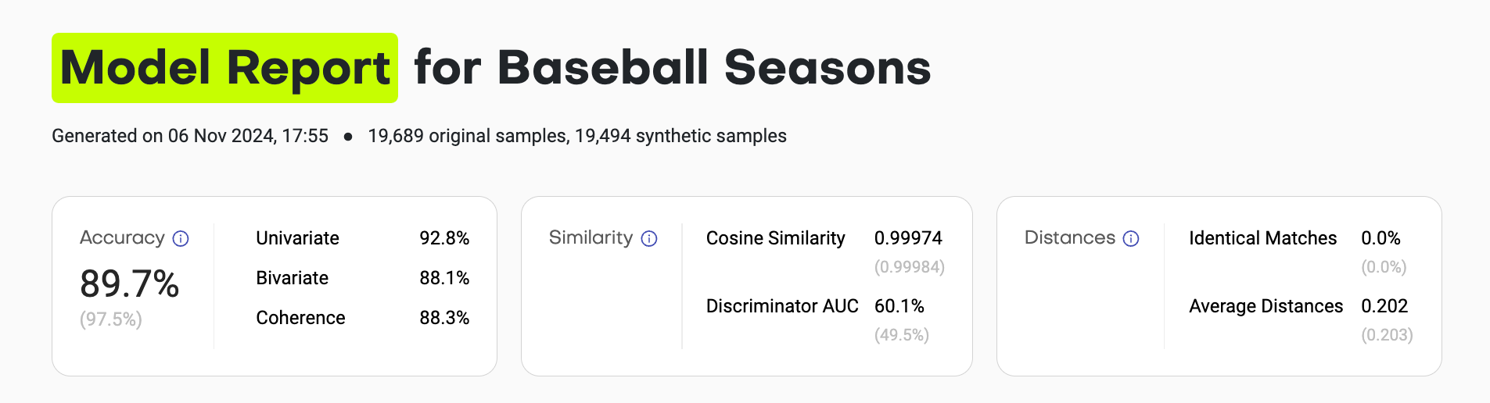The height and width of the screenshot is (403, 1490).
Task: Click the Accuracy info icon
Action: pos(181,239)
